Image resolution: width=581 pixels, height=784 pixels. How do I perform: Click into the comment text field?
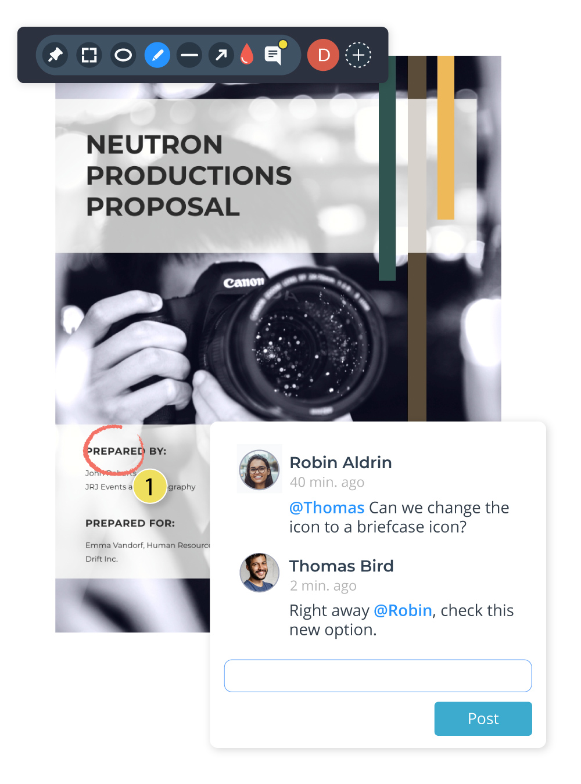tap(378, 675)
